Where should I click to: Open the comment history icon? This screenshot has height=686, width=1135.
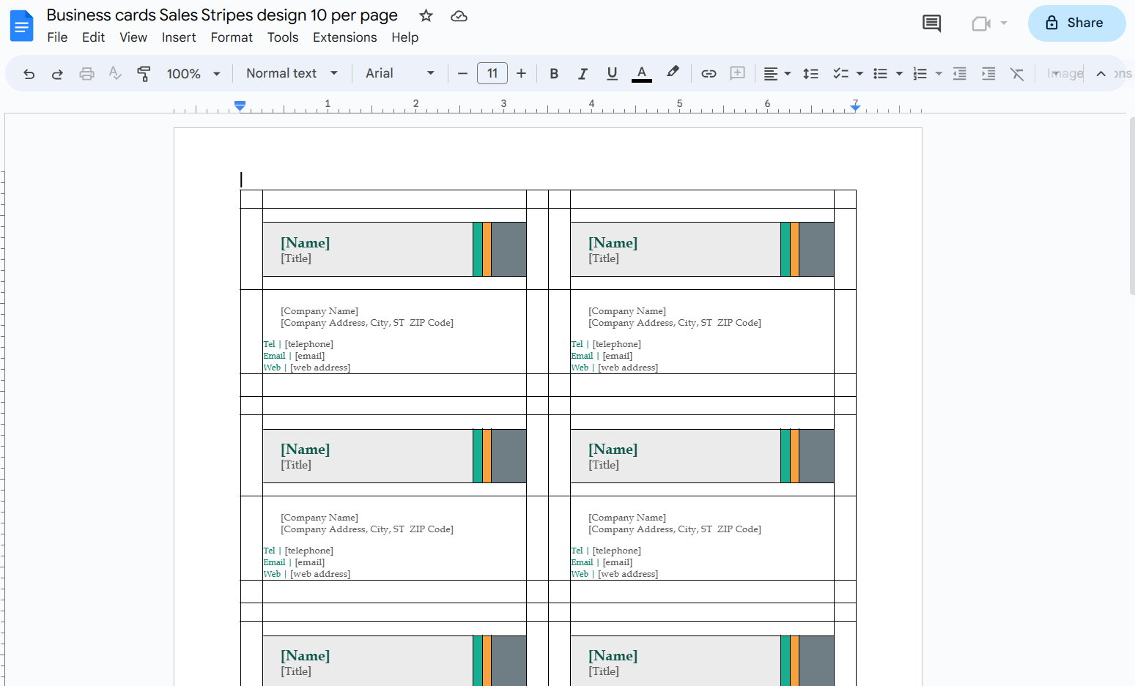tap(931, 23)
